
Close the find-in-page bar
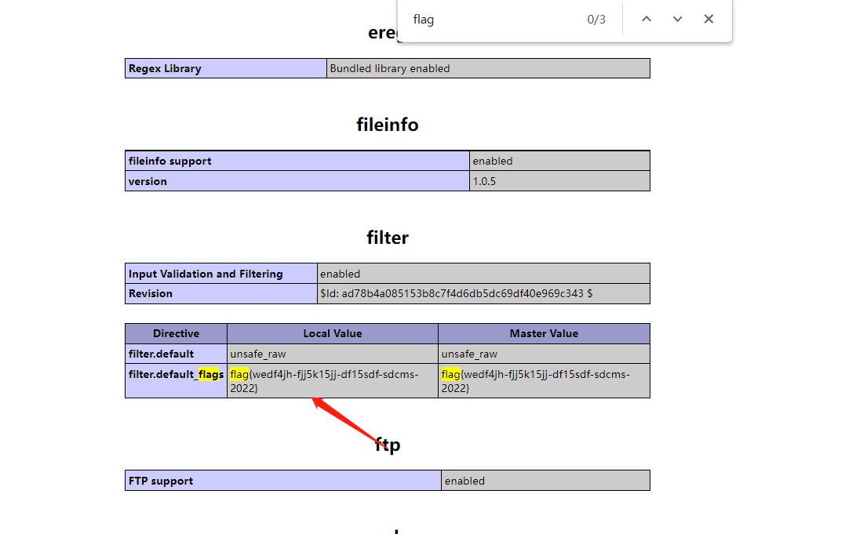(x=708, y=19)
